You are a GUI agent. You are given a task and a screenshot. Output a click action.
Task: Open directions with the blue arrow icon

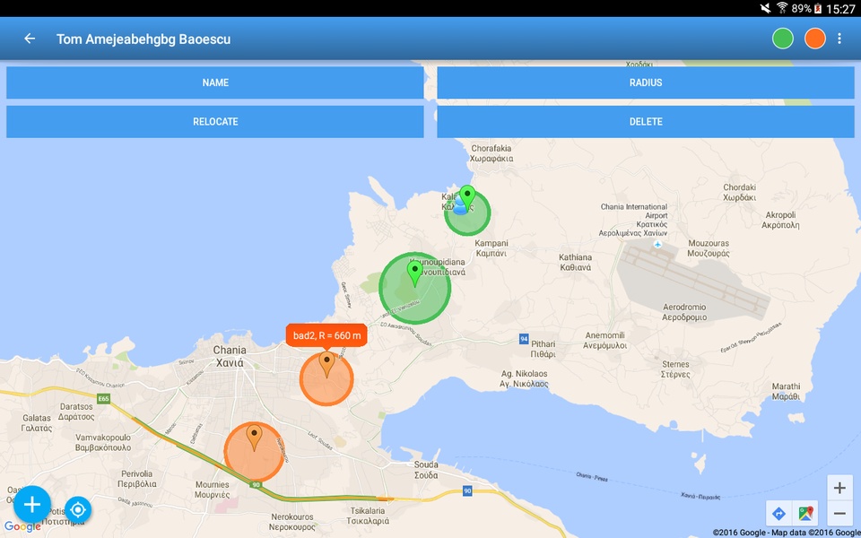[x=778, y=514]
